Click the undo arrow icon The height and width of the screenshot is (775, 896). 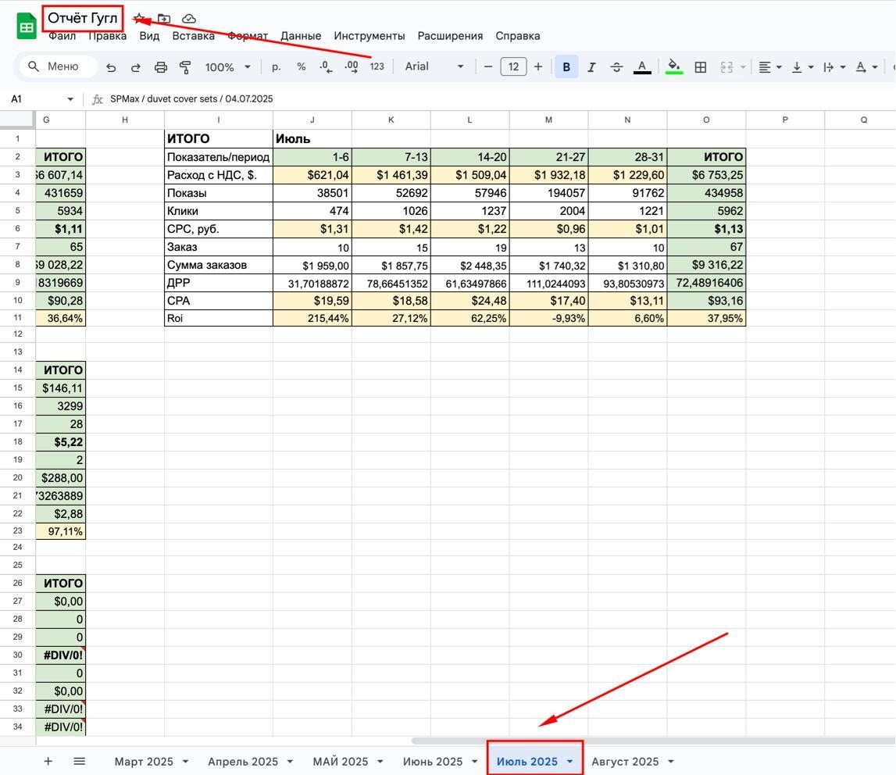[x=111, y=67]
